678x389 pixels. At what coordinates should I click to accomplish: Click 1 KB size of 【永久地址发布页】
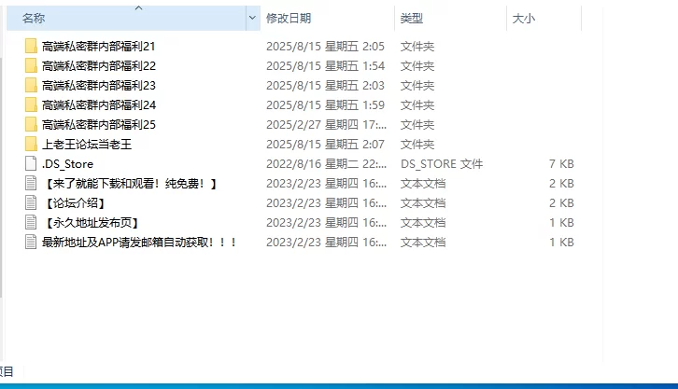(x=561, y=223)
